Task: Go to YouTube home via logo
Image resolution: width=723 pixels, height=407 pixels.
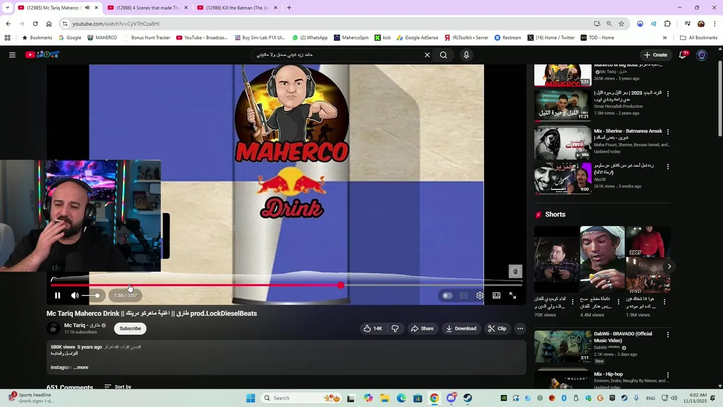Action: 42,55
